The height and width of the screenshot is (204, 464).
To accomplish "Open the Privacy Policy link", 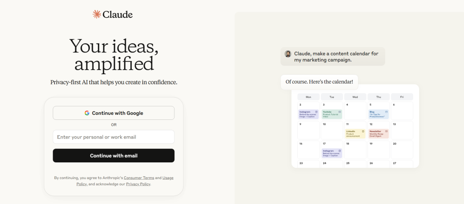I will [138, 184].
